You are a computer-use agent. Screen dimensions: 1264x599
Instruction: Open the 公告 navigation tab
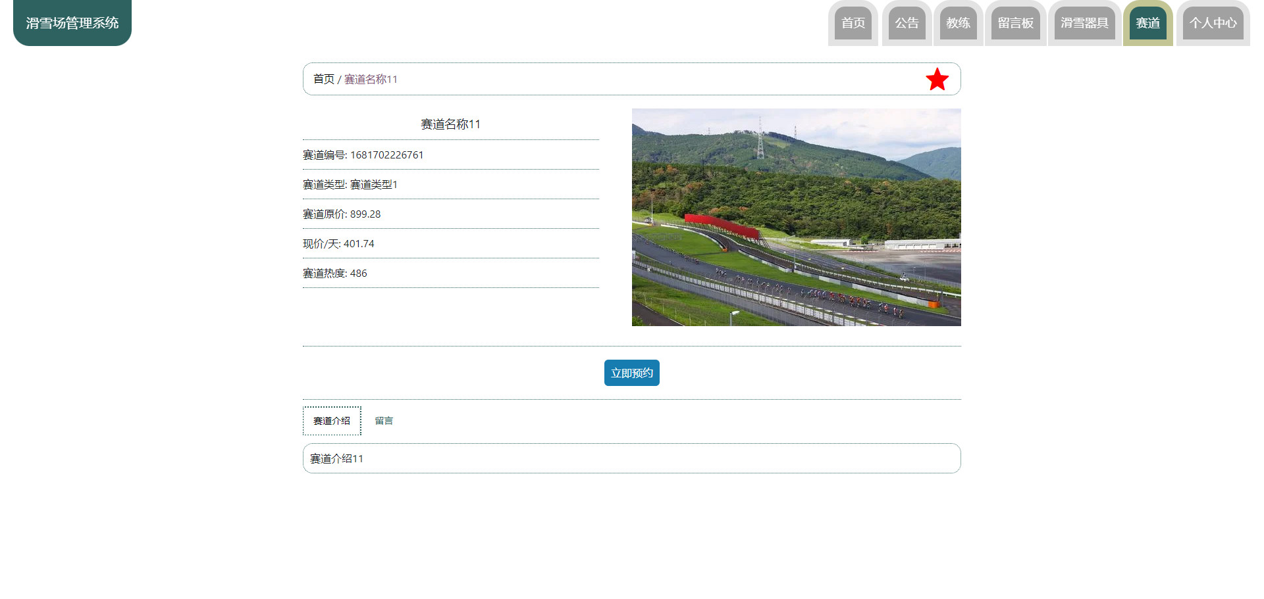907,23
